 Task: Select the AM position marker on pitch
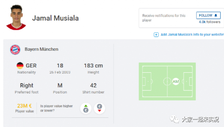click(176, 81)
